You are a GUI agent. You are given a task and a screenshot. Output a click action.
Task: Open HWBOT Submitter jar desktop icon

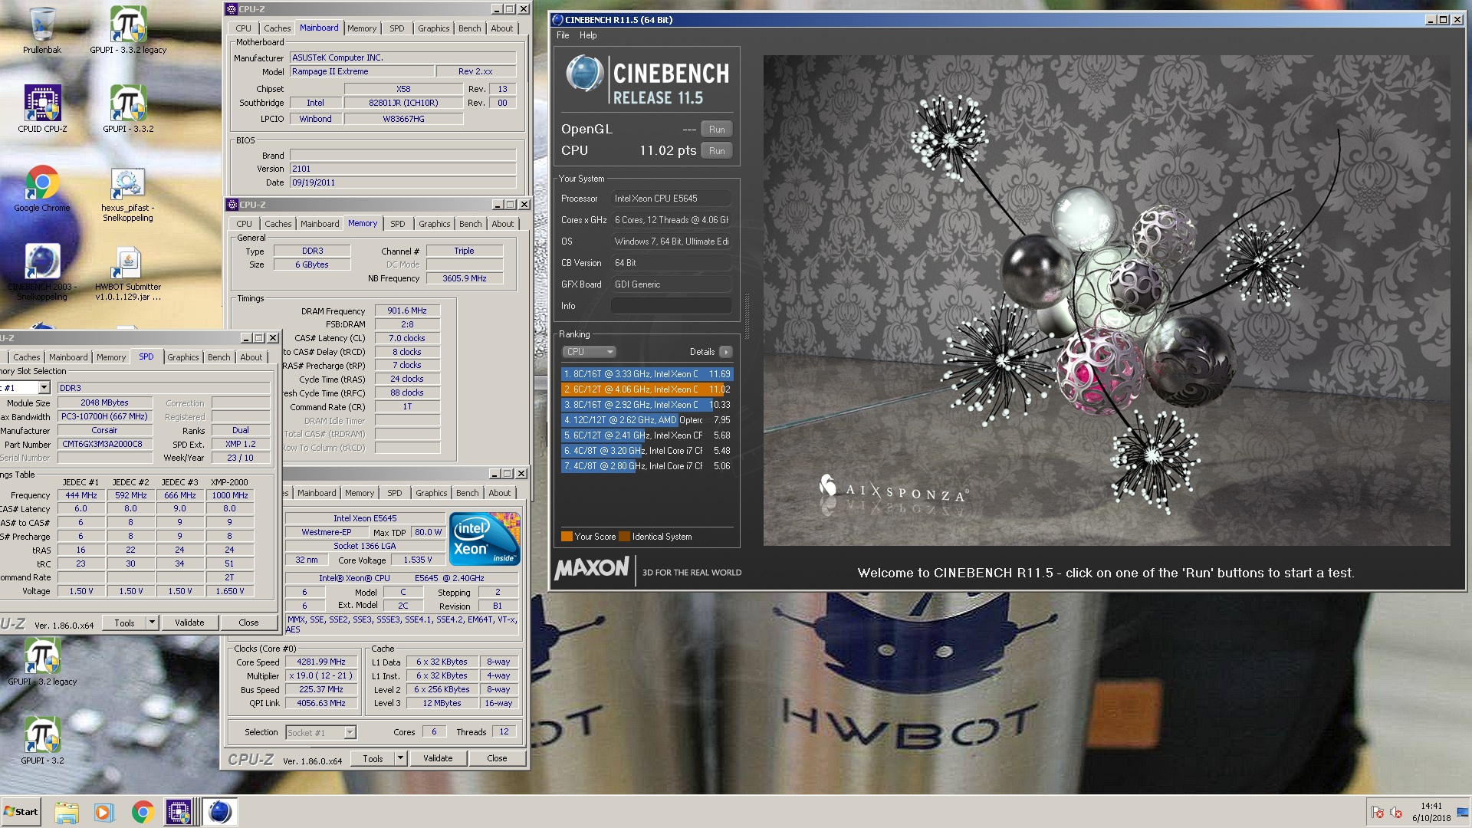tap(128, 273)
